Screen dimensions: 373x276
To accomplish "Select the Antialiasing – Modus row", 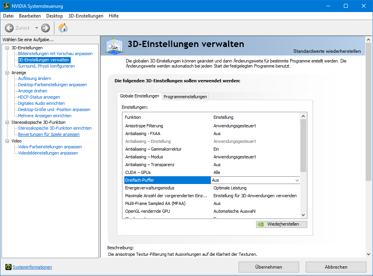I will coord(212,157).
